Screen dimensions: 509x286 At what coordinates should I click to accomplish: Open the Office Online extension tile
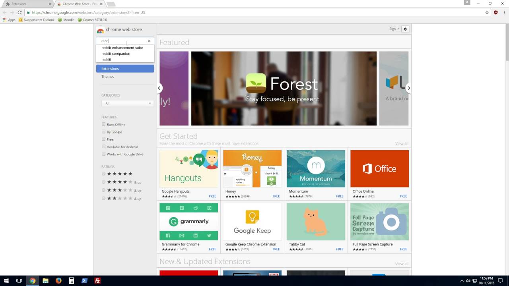[379, 174]
